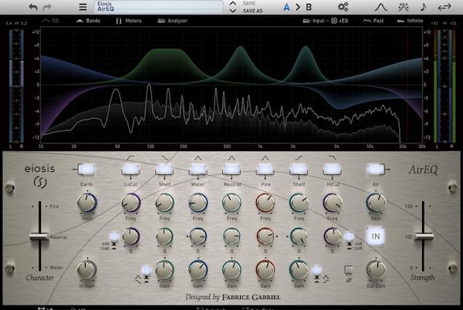Select the xEQ analyzer option
Image resolution: width=463 pixels, height=310 pixels.
click(340, 21)
